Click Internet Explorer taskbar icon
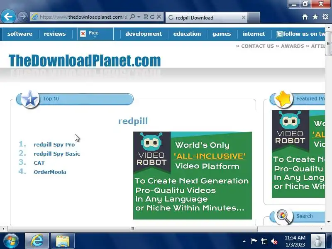The width and height of the screenshot is (332, 249). point(37,241)
